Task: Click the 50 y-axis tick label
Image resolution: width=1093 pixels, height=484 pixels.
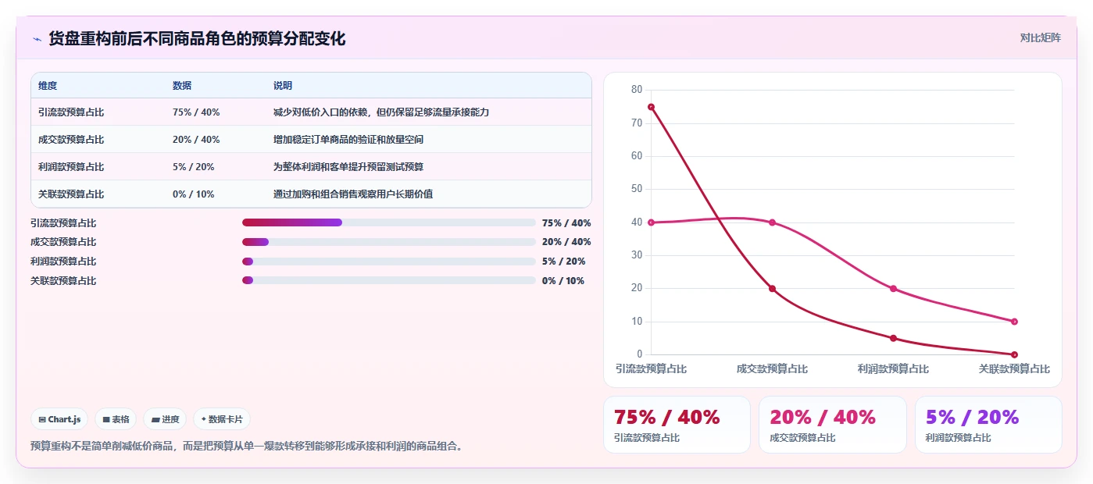Action: coord(637,189)
